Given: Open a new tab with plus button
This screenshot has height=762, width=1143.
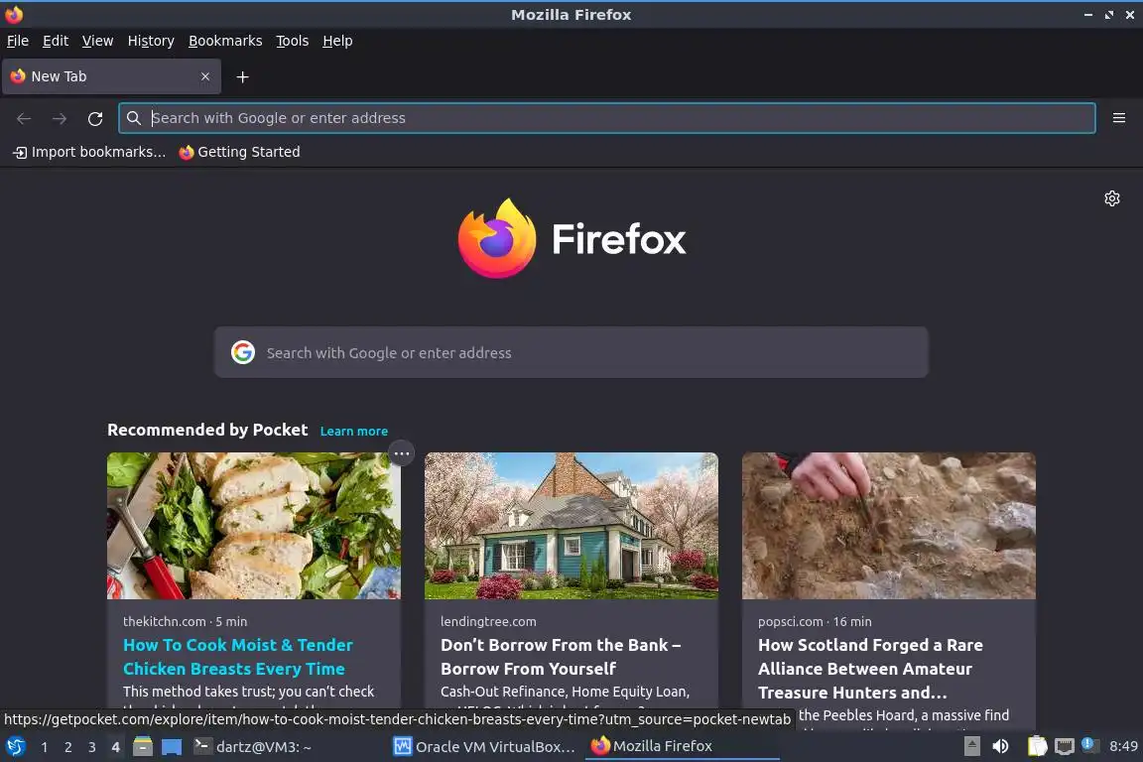Looking at the screenshot, I should 243,76.
